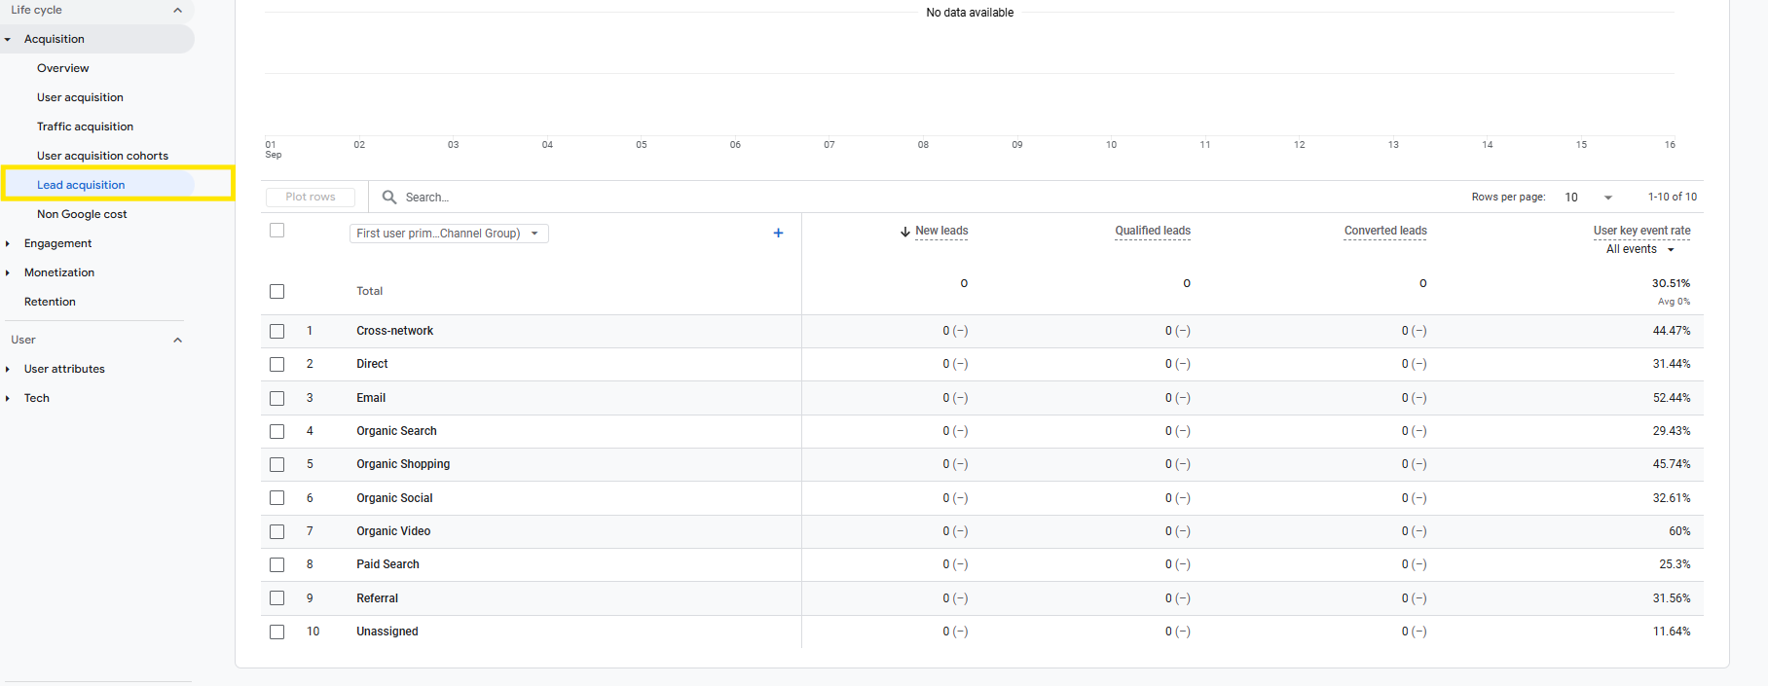The width and height of the screenshot is (1768, 686).
Task: Add a dimension with the plus icon
Action: (x=778, y=233)
